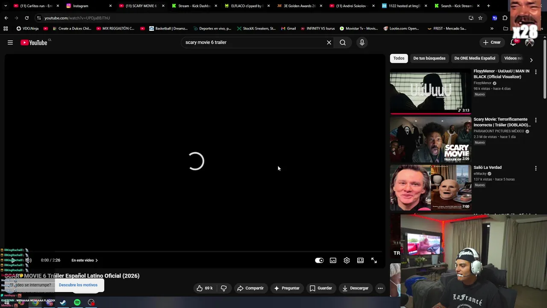Open the tab search dropdown arrow

click(x=6, y=6)
